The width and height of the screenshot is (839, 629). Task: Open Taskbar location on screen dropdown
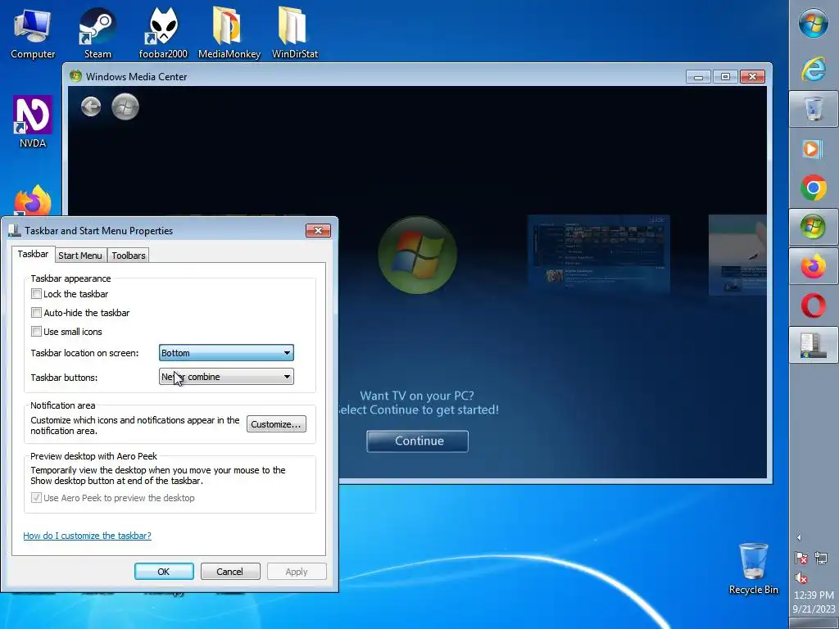(x=226, y=353)
